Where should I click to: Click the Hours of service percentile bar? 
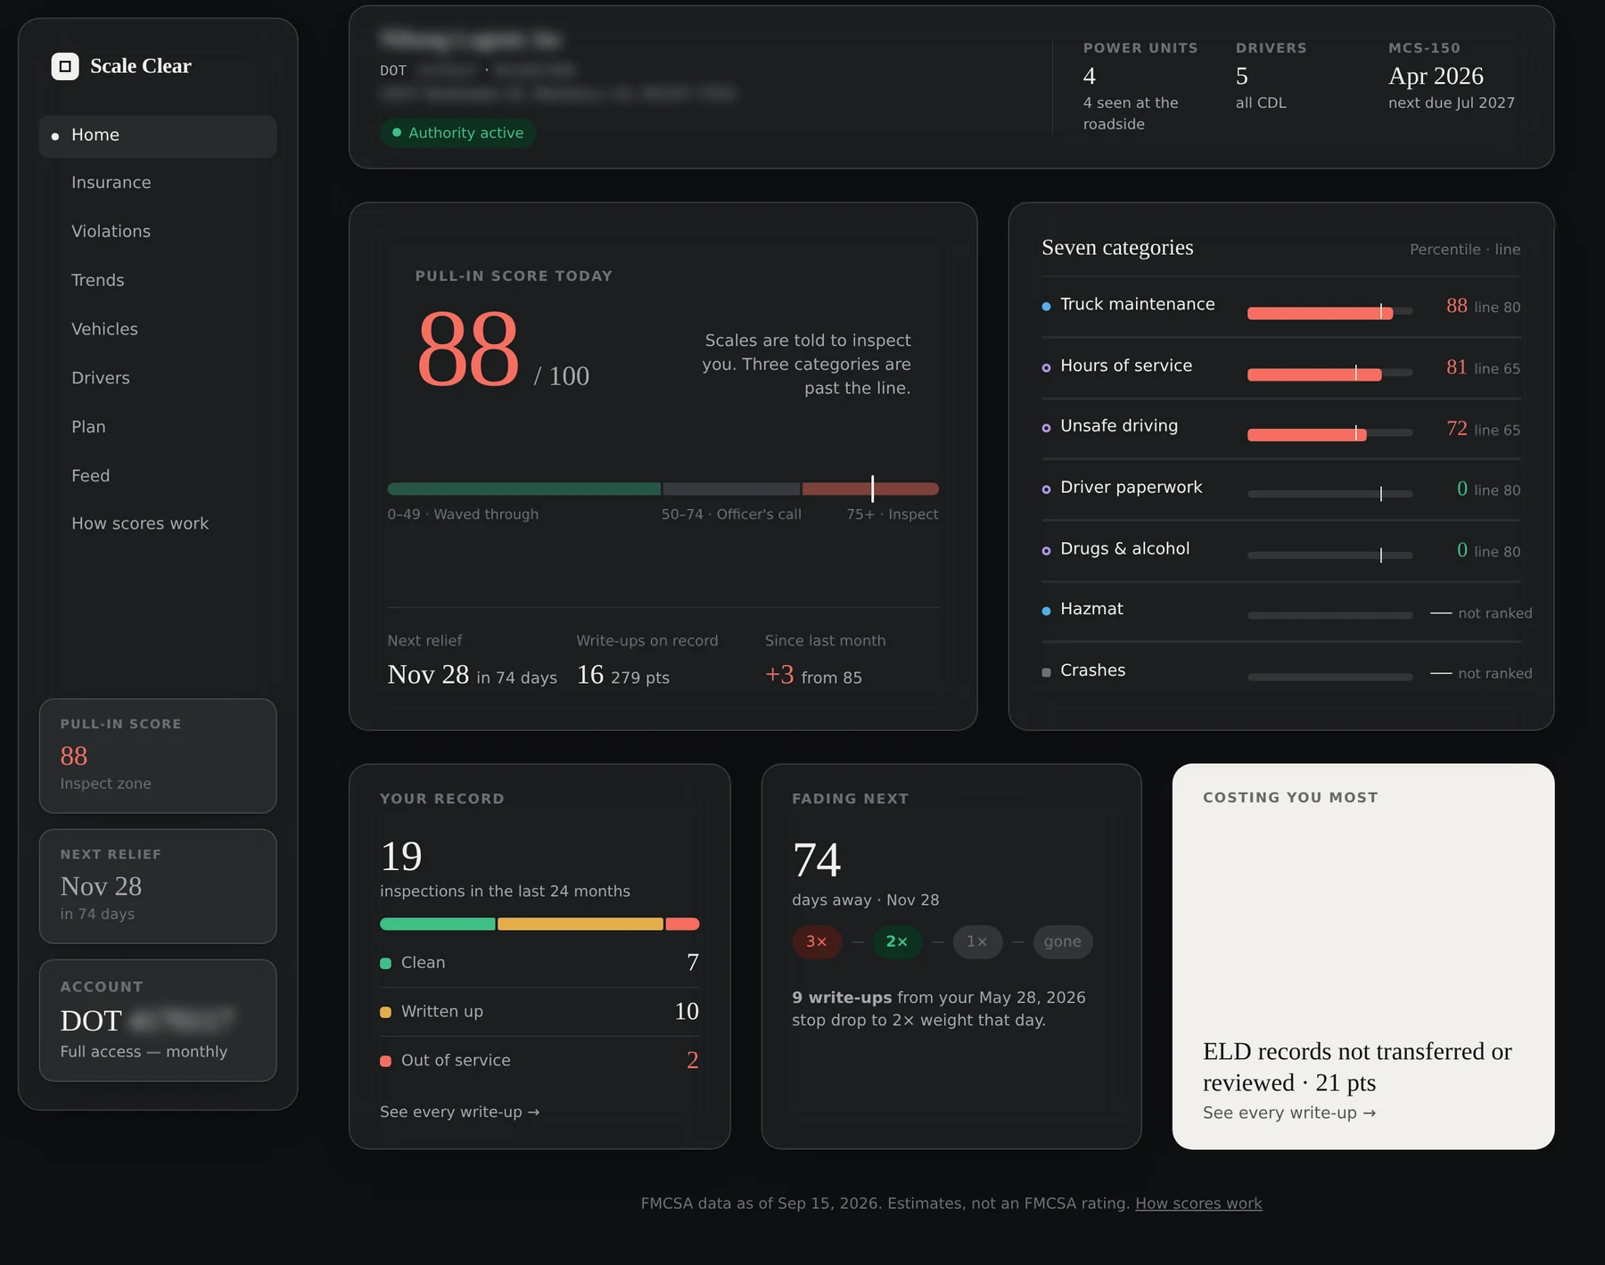1329,374
